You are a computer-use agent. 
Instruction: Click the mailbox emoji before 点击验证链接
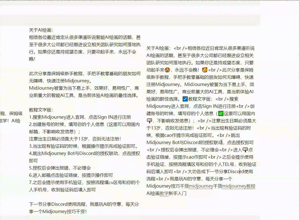(245, 150)
